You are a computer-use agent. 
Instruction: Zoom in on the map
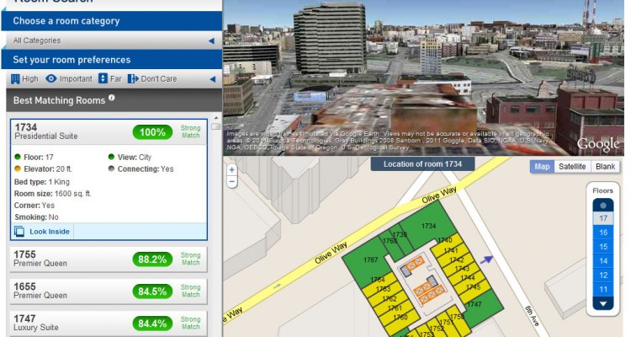pos(232,169)
